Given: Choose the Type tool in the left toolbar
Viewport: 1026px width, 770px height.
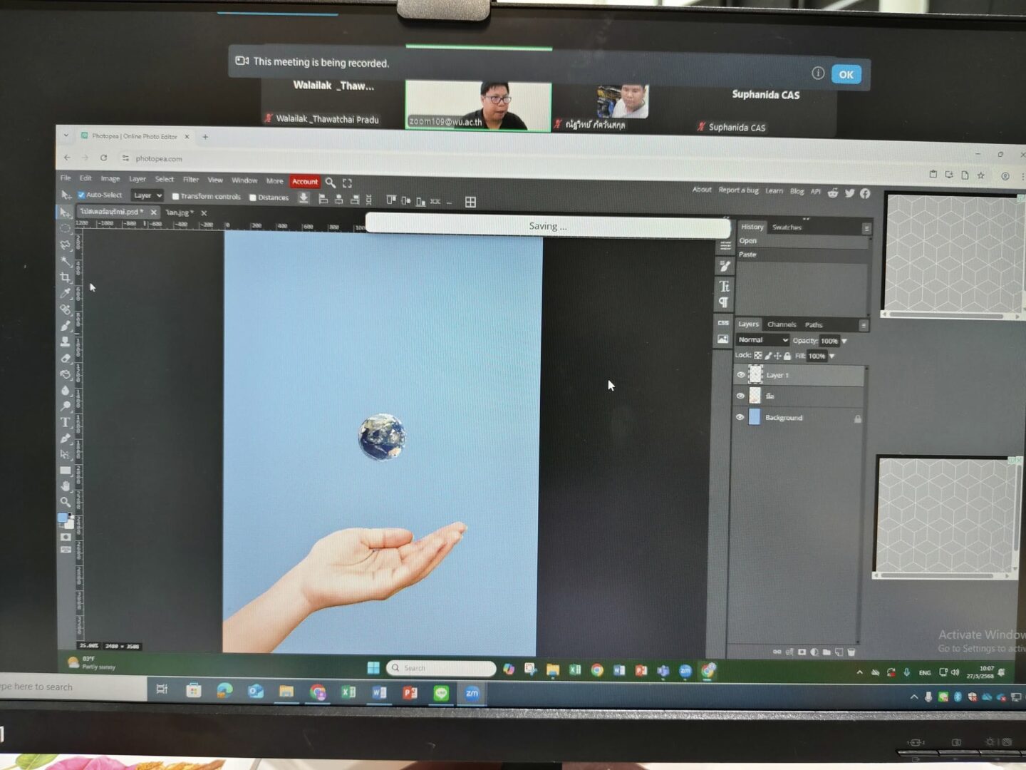Looking at the screenshot, I should click(66, 422).
